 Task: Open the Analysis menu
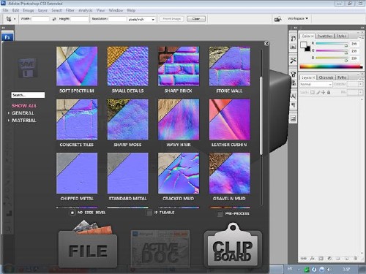(x=86, y=10)
